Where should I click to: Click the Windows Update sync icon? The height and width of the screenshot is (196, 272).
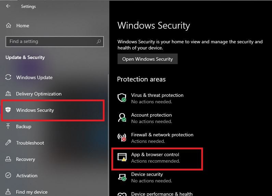click(9, 77)
